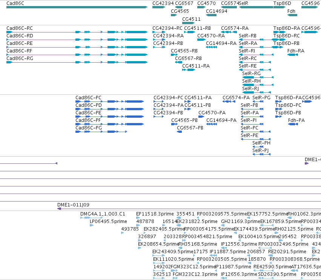The height and width of the screenshot is (280, 321).
Task: Select the Cad86C-PF protein feature
Action: 109,124
